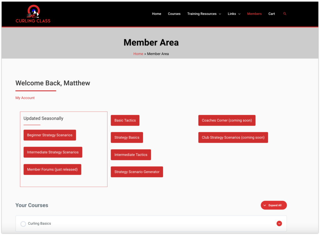Image resolution: width=320 pixels, height=235 pixels.
Task: Click the Home breadcrumb link
Action: coord(138,54)
